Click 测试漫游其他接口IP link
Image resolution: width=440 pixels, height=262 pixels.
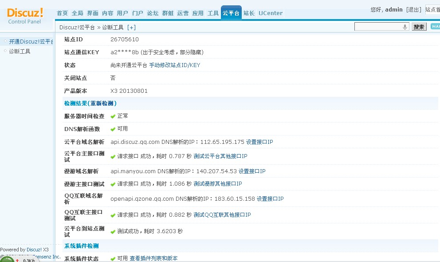pos(217,184)
